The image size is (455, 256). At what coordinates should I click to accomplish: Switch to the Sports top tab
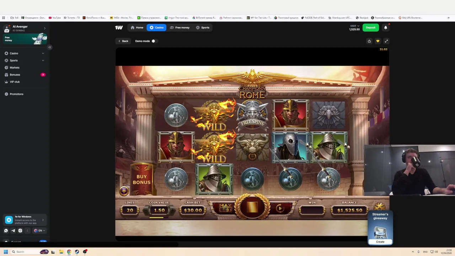point(203,27)
